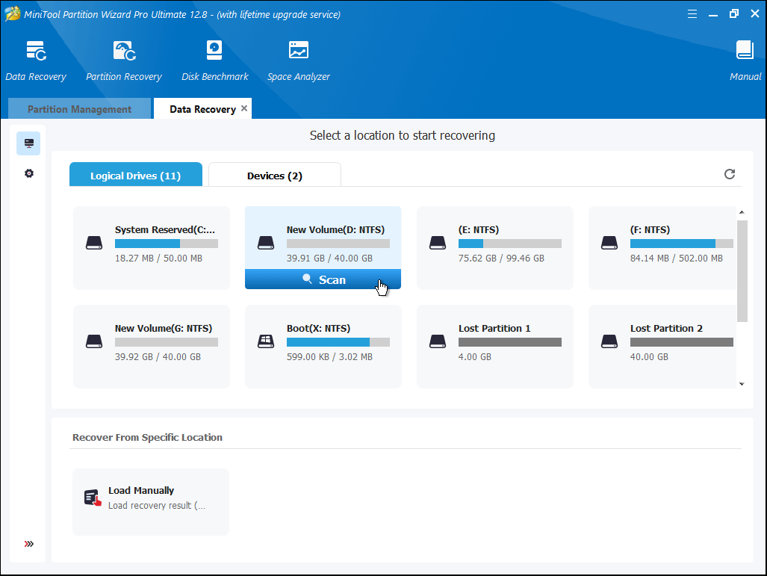The width and height of the screenshot is (767, 576).
Task: Click Lost Partition 2 title
Action: tap(666, 329)
